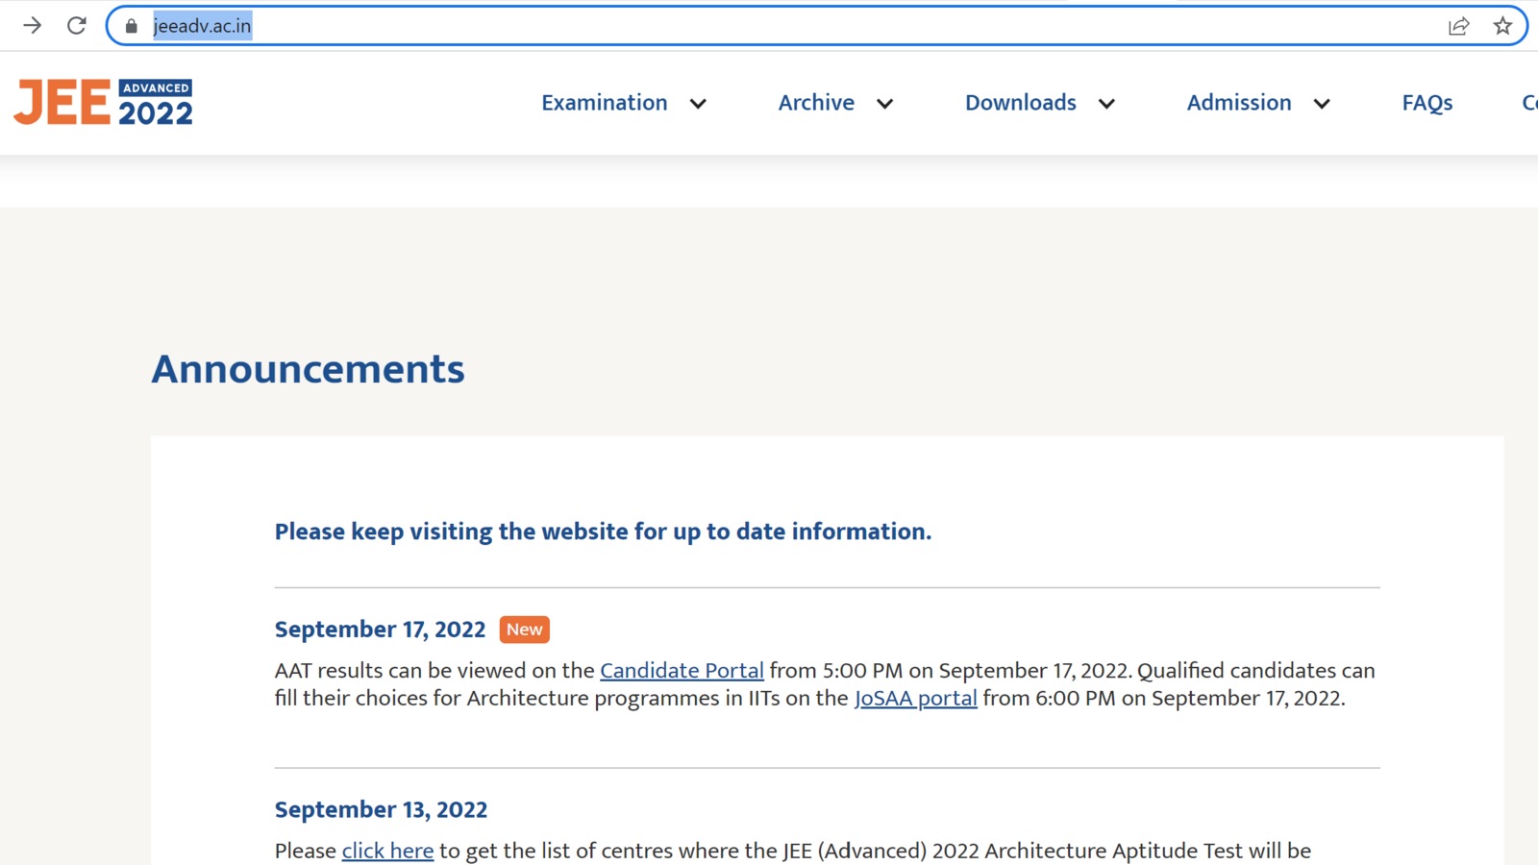The image size is (1538, 865).
Task: Click 'Please keep visiting the website' notice
Action: [603, 531]
